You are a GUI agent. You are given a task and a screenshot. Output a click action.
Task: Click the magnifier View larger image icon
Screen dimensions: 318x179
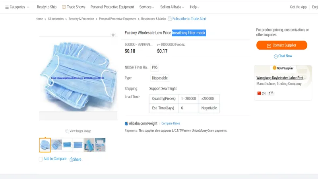point(67,131)
